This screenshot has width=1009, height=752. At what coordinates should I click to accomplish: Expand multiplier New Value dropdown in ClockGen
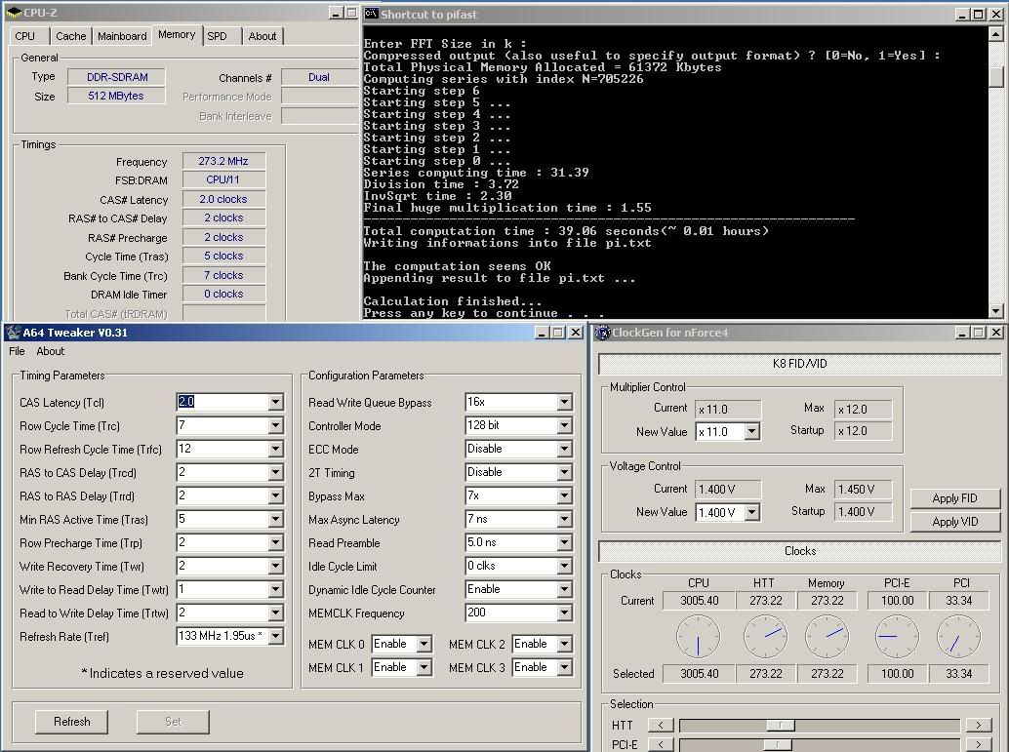click(x=751, y=431)
